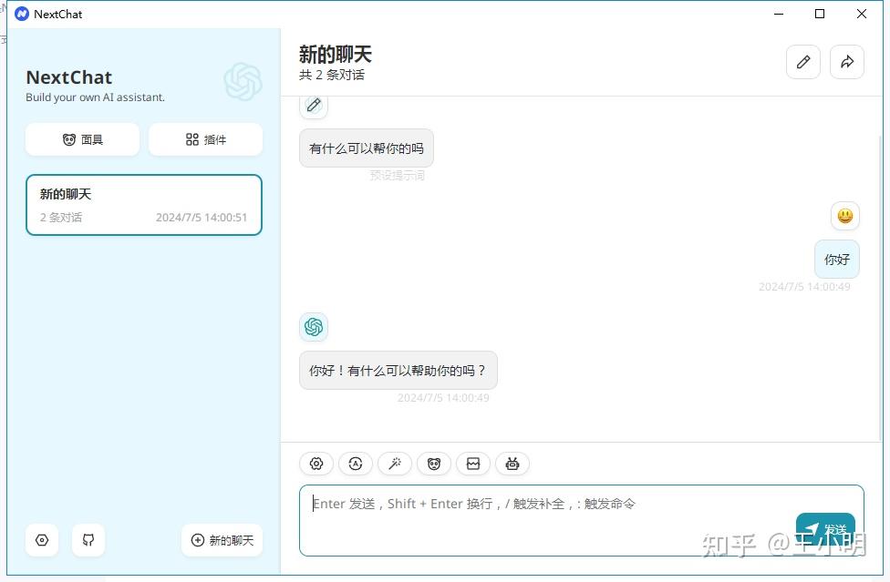Start a 新的聊天 conversation

(221, 539)
